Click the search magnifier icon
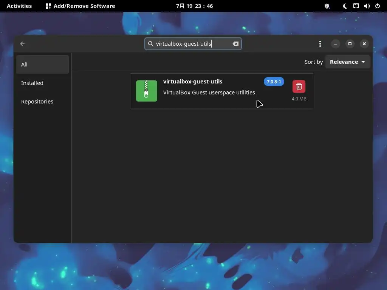This screenshot has width=387, height=290. (x=150, y=44)
